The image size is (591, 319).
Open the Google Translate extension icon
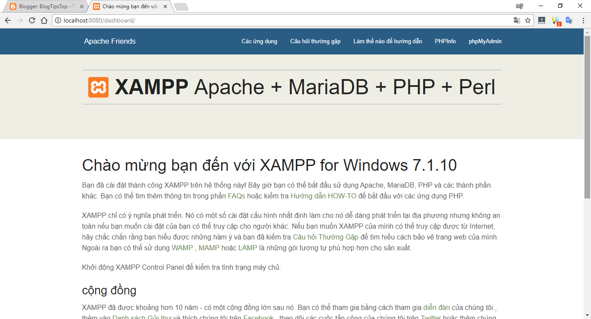(569, 20)
